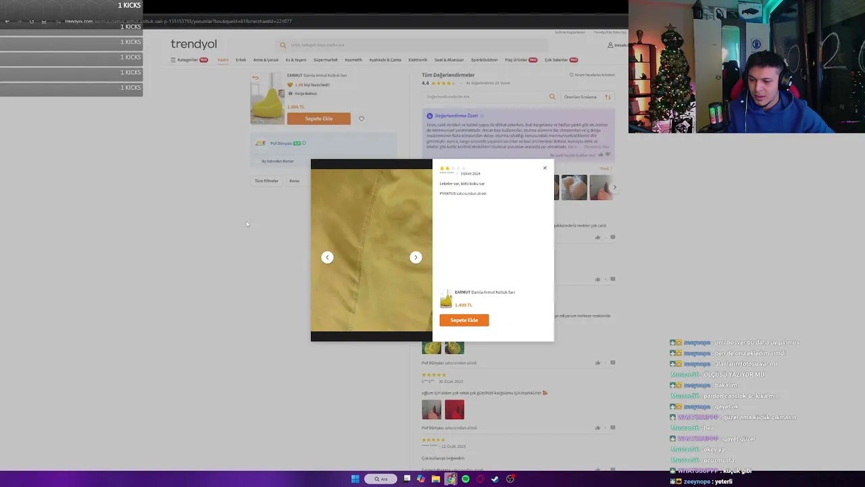Image resolution: width=865 pixels, height=487 pixels.
Task: Open the Önerilen Sıralama sort dropdown
Action: coord(587,97)
